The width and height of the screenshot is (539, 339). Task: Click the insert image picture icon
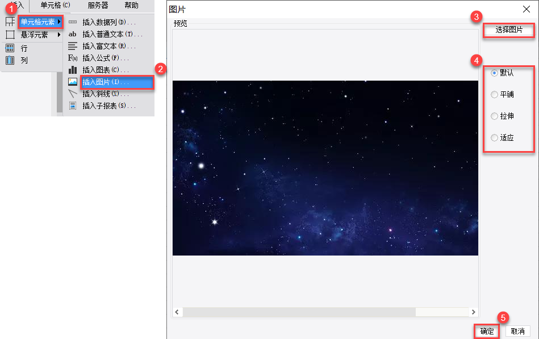73,81
